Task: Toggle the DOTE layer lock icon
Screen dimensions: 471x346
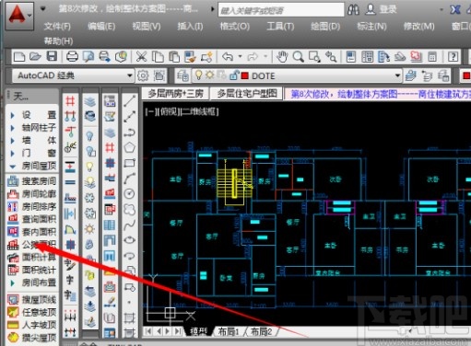Action: pyautogui.click(x=234, y=75)
